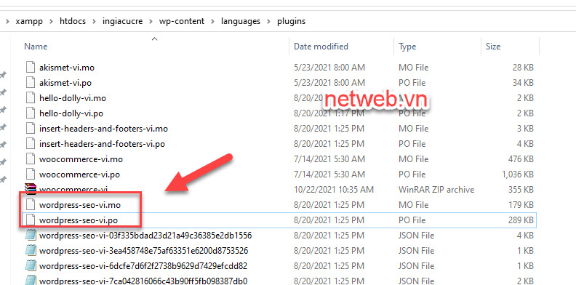The width and height of the screenshot is (576, 285).
Task: Expand the chevron after xampp in address bar
Action: [52, 22]
